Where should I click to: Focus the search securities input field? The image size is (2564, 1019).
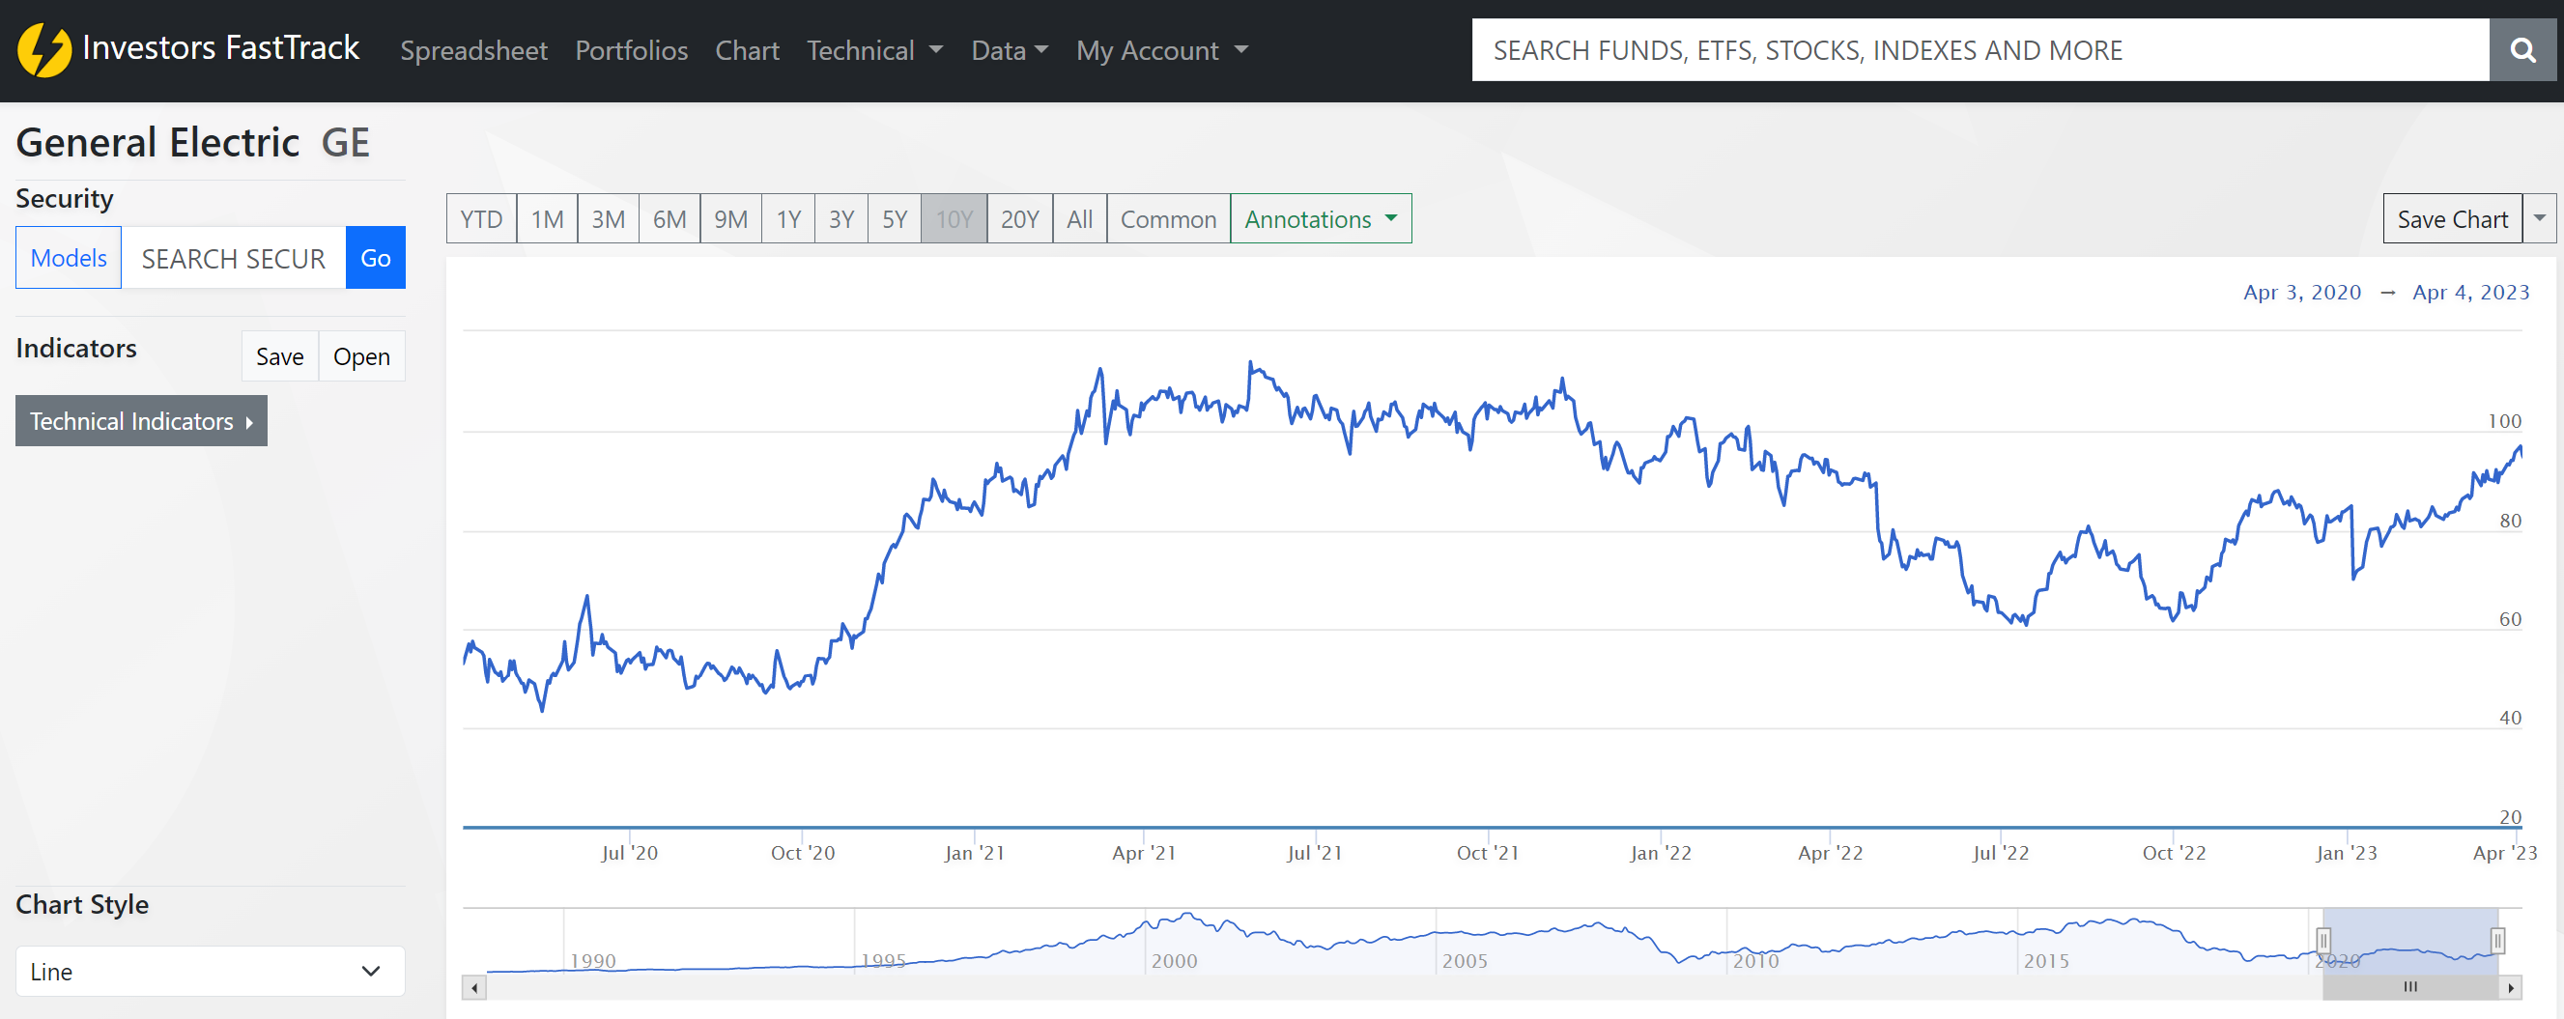(234, 258)
